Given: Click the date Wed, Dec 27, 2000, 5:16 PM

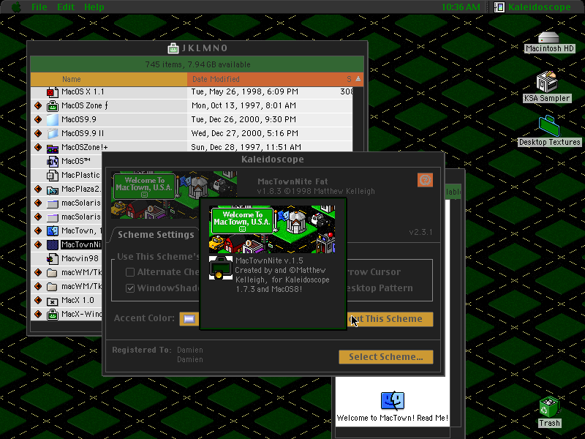Looking at the screenshot, I should pyautogui.click(x=245, y=133).
